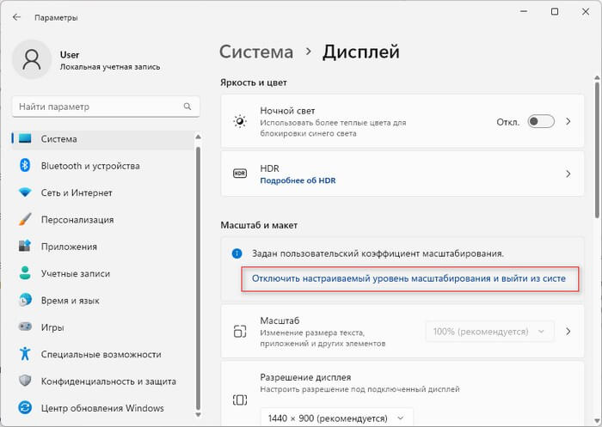Click the Приложения apps icon
602x427 pixels.
(x=25, y=246)
